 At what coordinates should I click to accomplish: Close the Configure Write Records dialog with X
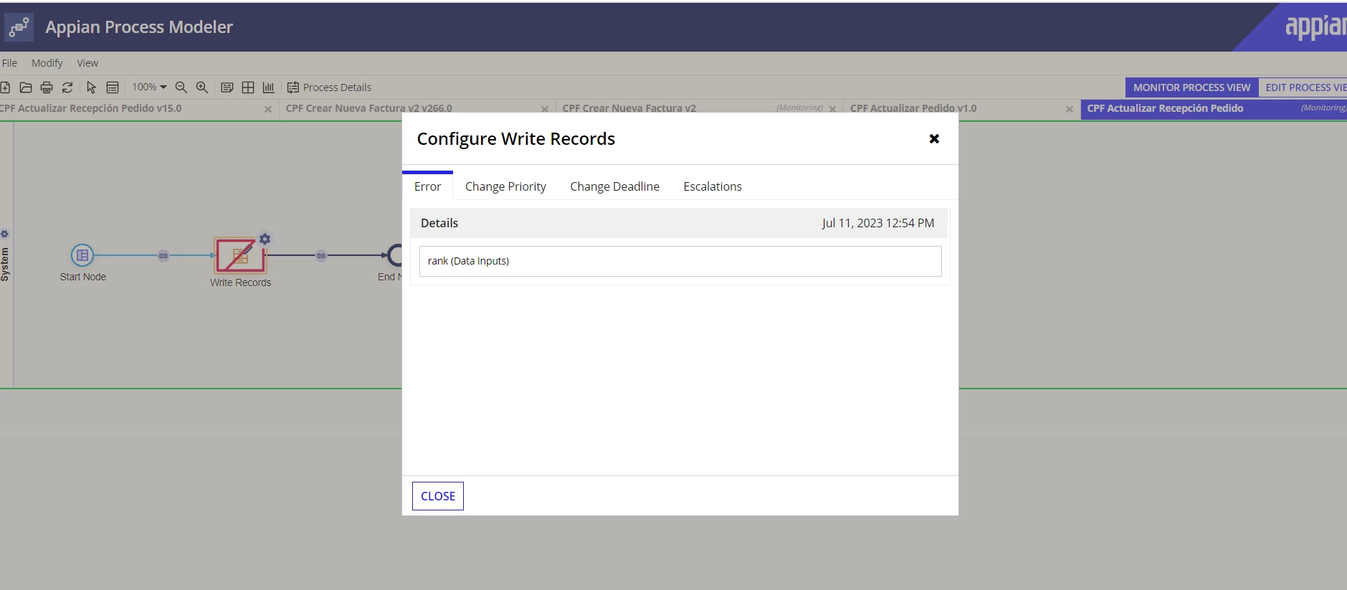coord(934,138)
